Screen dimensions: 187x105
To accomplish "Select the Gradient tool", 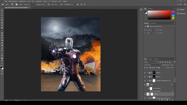I will point(2,41).
